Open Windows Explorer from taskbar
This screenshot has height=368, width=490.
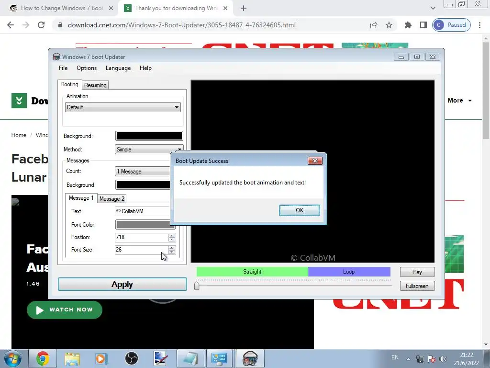tap(72, 358)
